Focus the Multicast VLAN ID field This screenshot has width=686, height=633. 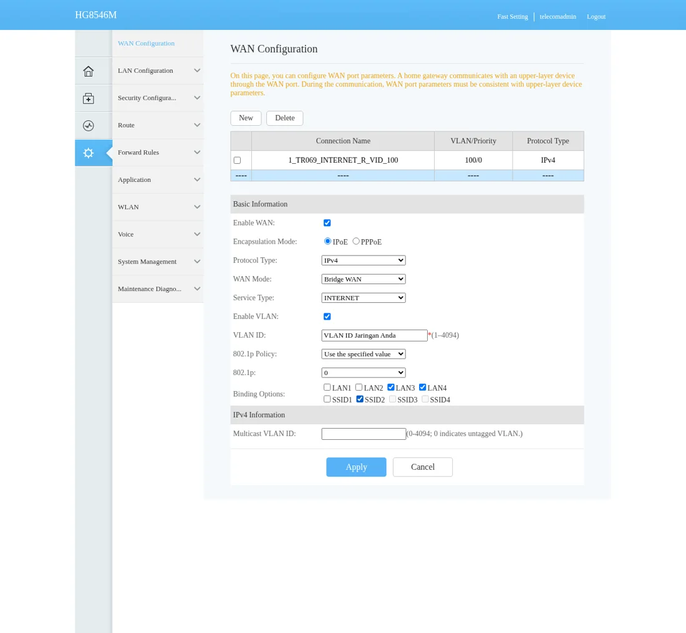point(364,434)
